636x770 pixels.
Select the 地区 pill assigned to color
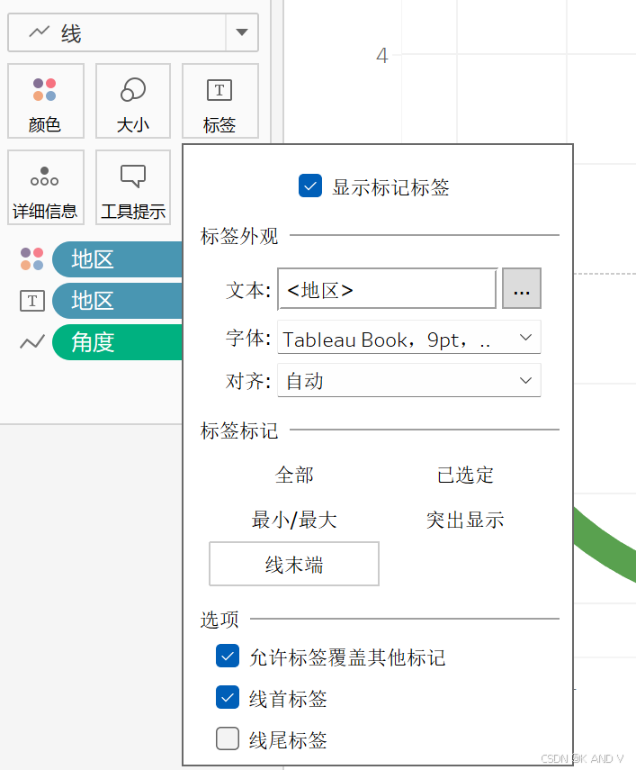117,259
